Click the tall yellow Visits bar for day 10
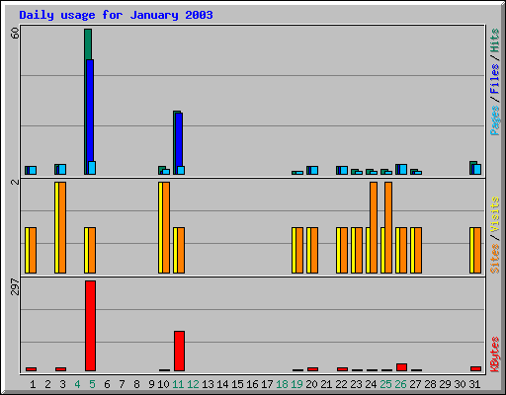Screen dimensions: 506x395 [160, 227]
